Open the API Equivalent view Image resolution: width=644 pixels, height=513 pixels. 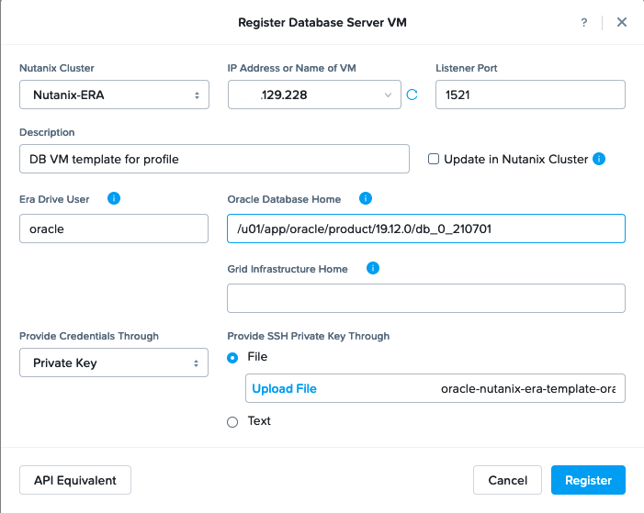click(x=75, y=480)
